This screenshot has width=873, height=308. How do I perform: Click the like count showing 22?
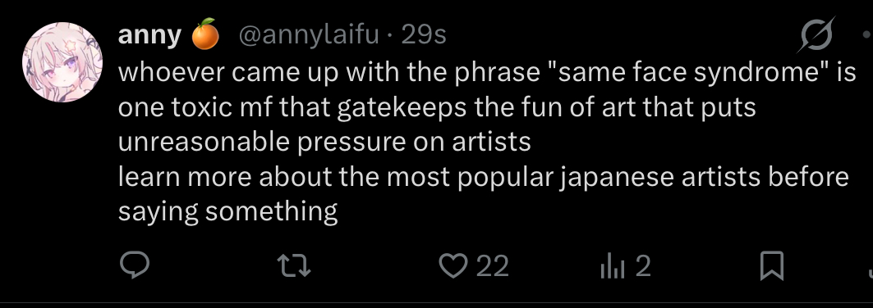pos(493,266)
